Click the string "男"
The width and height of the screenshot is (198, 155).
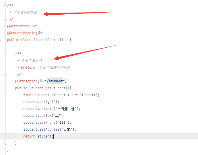[x=57, y=116]
